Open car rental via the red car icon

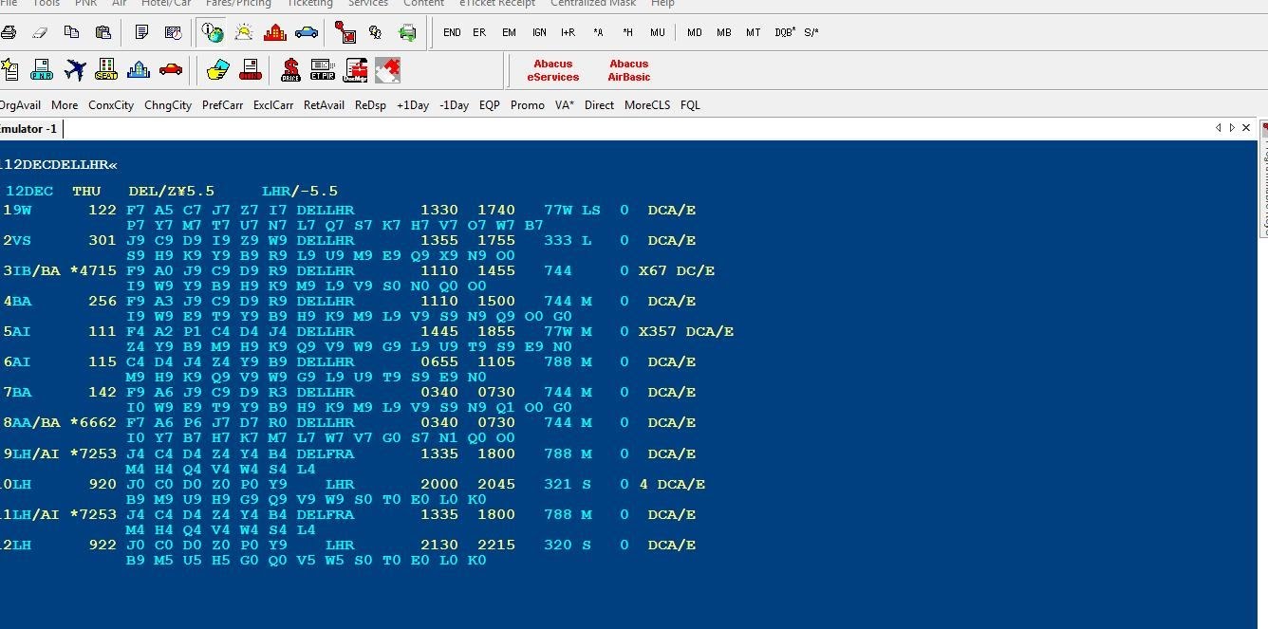tap(170, 68)
